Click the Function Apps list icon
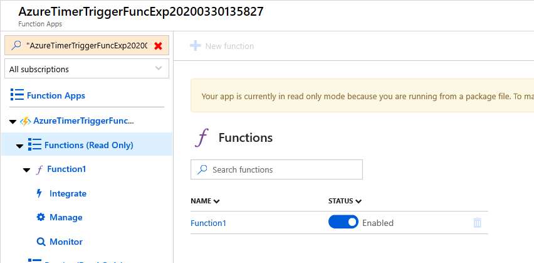 (17, 95)
